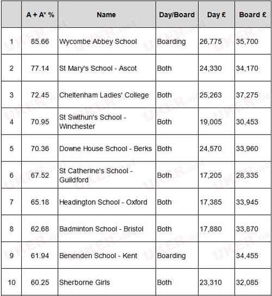Click the 'Boarding' cell in Benenden row
This screenshot has width=272, height=296.
[177, 256]
